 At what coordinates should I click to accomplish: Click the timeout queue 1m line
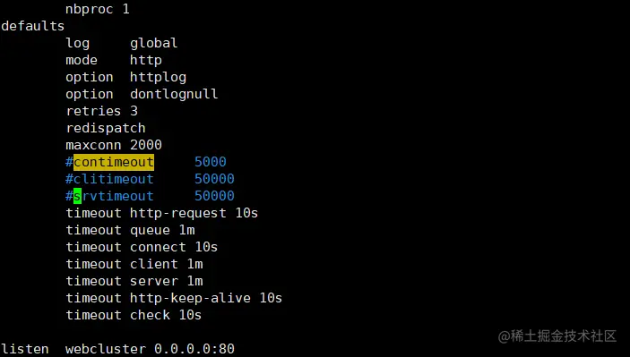(x=131, y=230)
